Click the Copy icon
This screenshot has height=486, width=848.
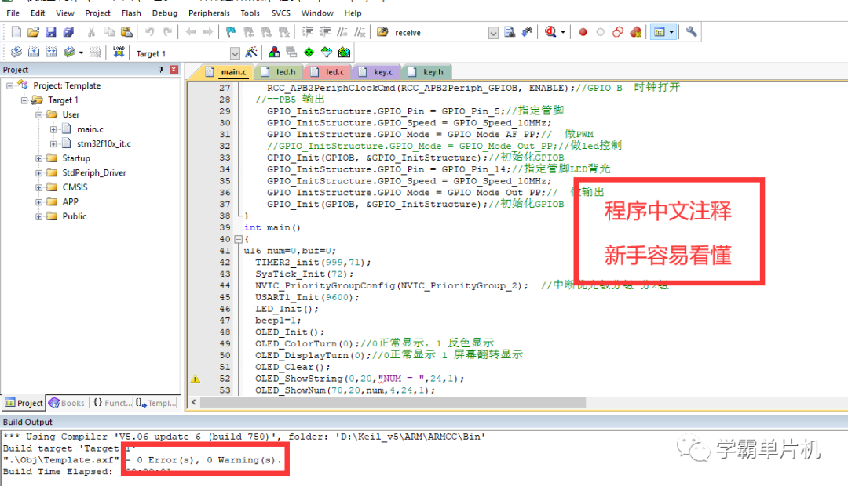click(109, 32)
